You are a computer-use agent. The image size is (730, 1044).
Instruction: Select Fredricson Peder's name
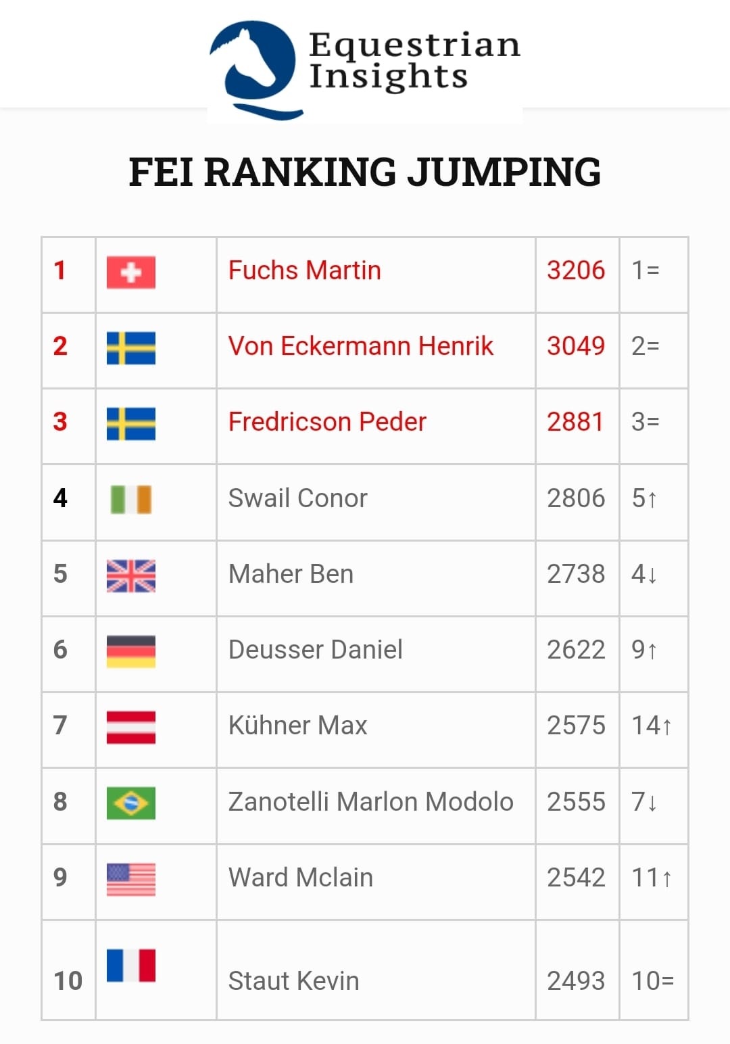click(327, 422)
